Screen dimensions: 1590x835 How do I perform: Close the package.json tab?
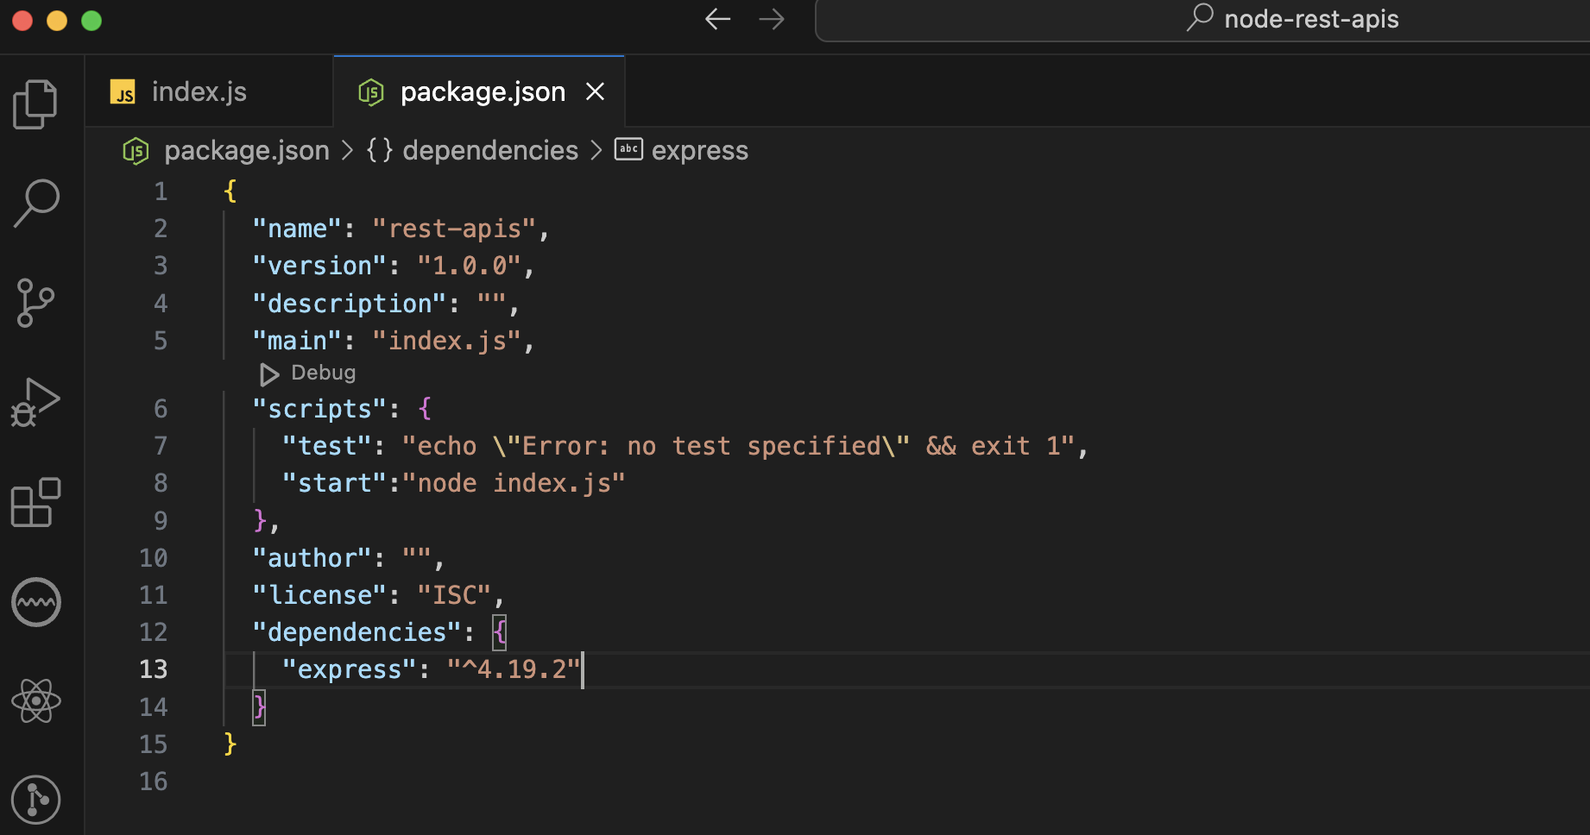coord(595,91)
